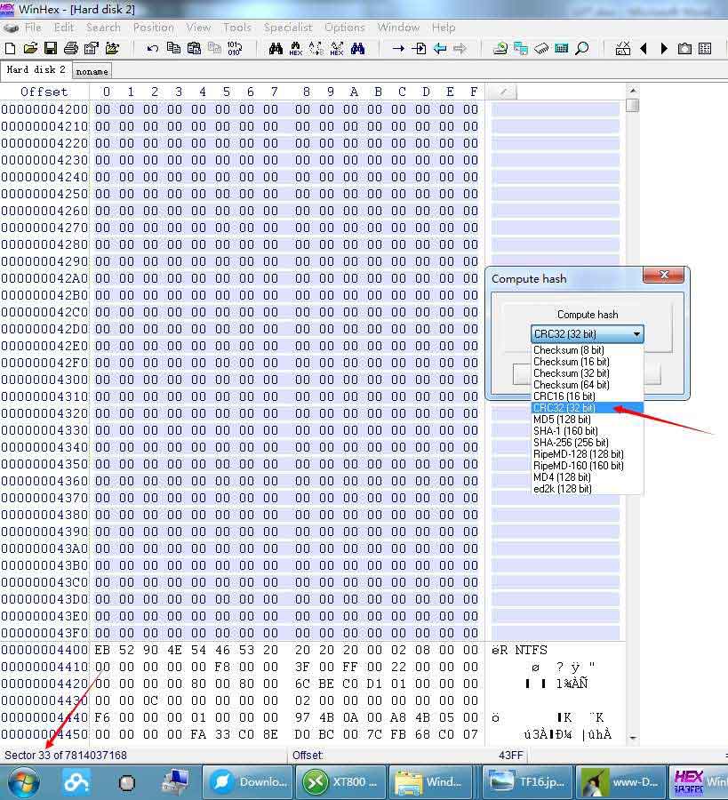The height and width of the screenshot is (800, 728).
Task: Close the Compute hash dialog
Action: pos(663,275)
